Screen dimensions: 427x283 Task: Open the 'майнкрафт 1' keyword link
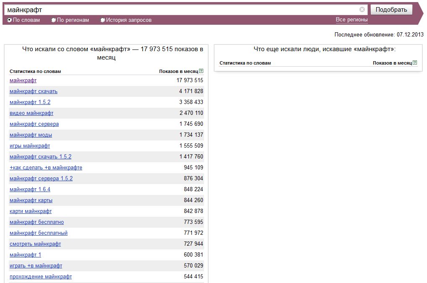25,255
